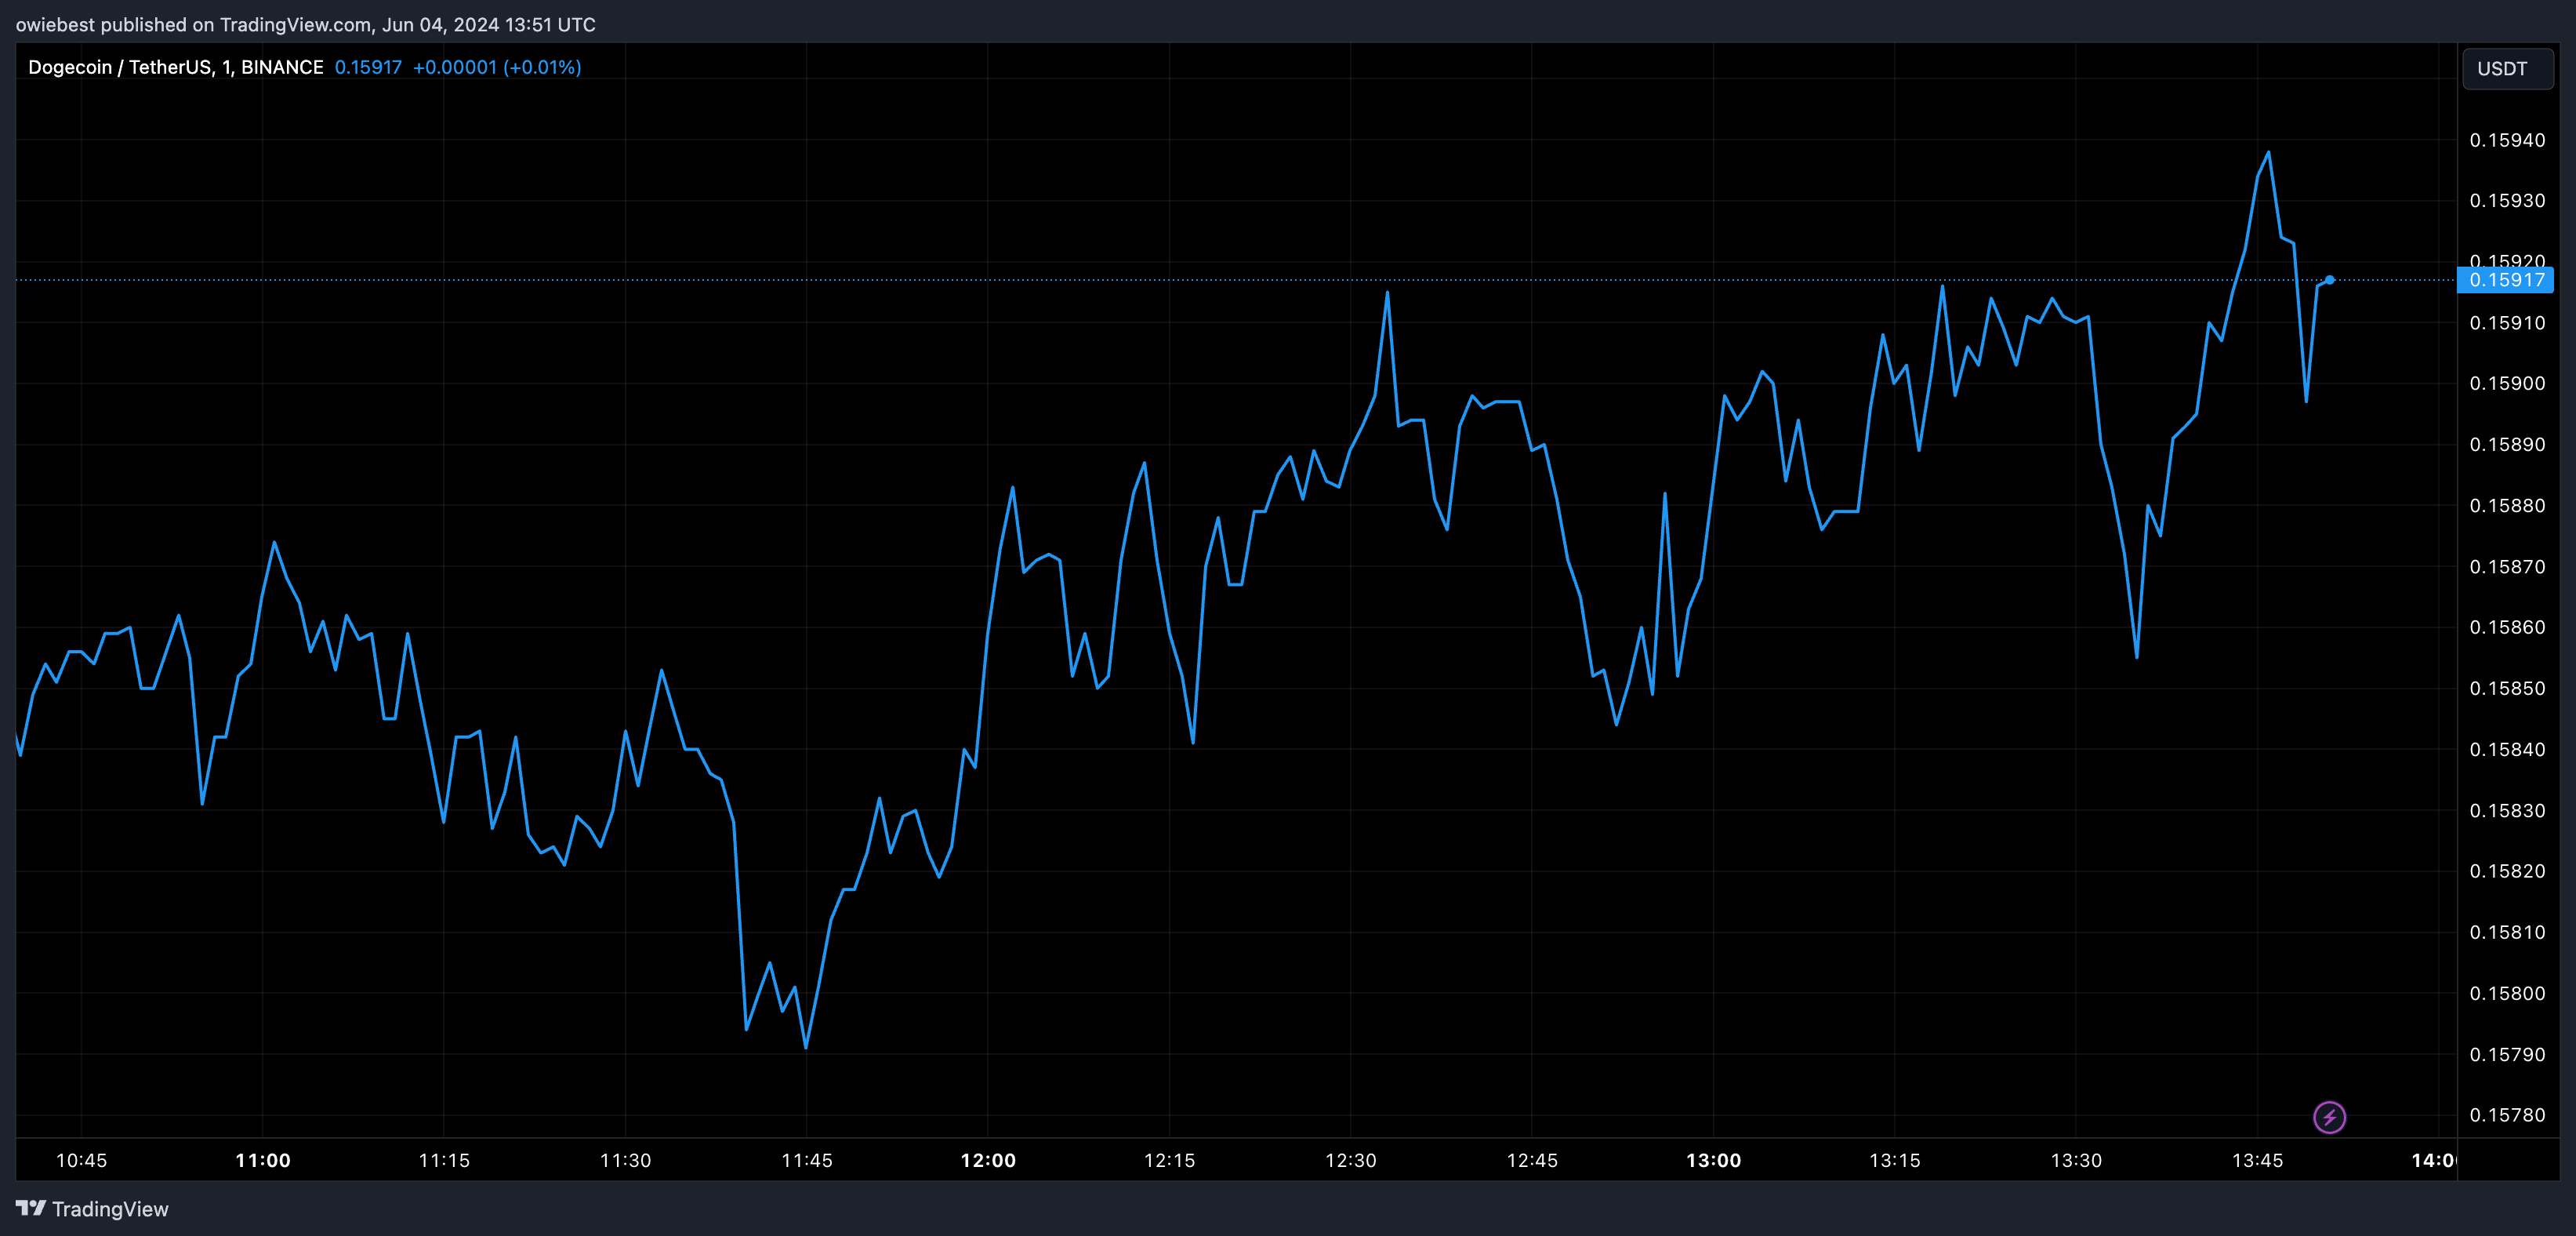This screenshot has height=1236, width=2576.
Task: Click the purple lightning bolt icon
Action: point(2329,1117)
